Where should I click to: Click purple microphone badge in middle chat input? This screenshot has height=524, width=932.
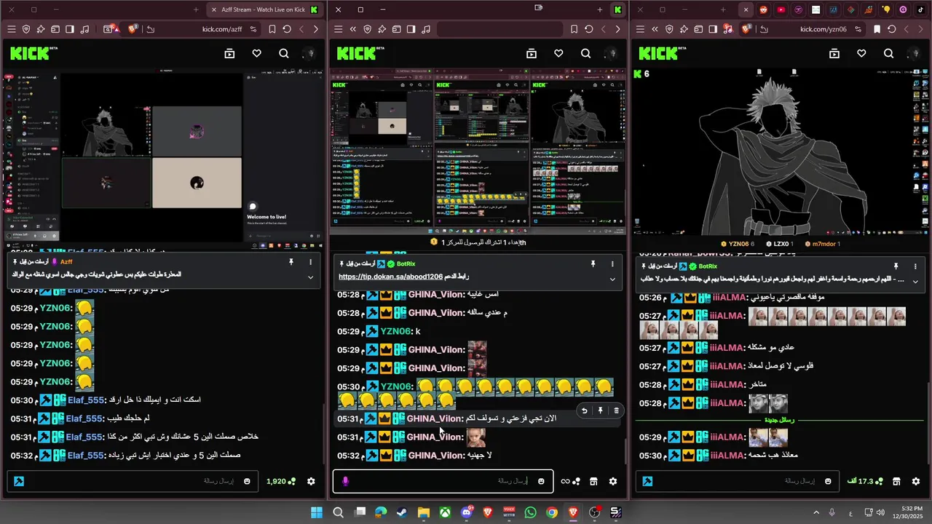(345, 481)
